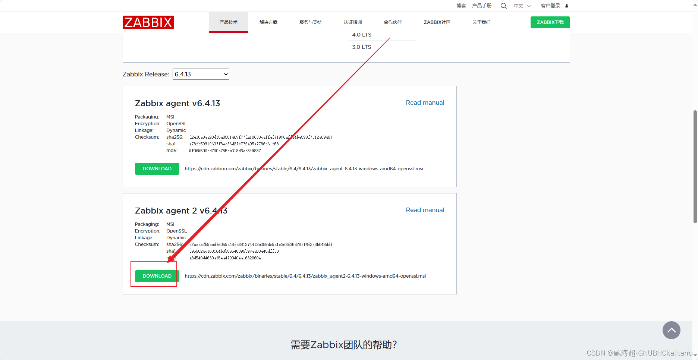Click the agent 2 sha256 checksum value
The image size is (698, 360).
(x=261, y=244)
